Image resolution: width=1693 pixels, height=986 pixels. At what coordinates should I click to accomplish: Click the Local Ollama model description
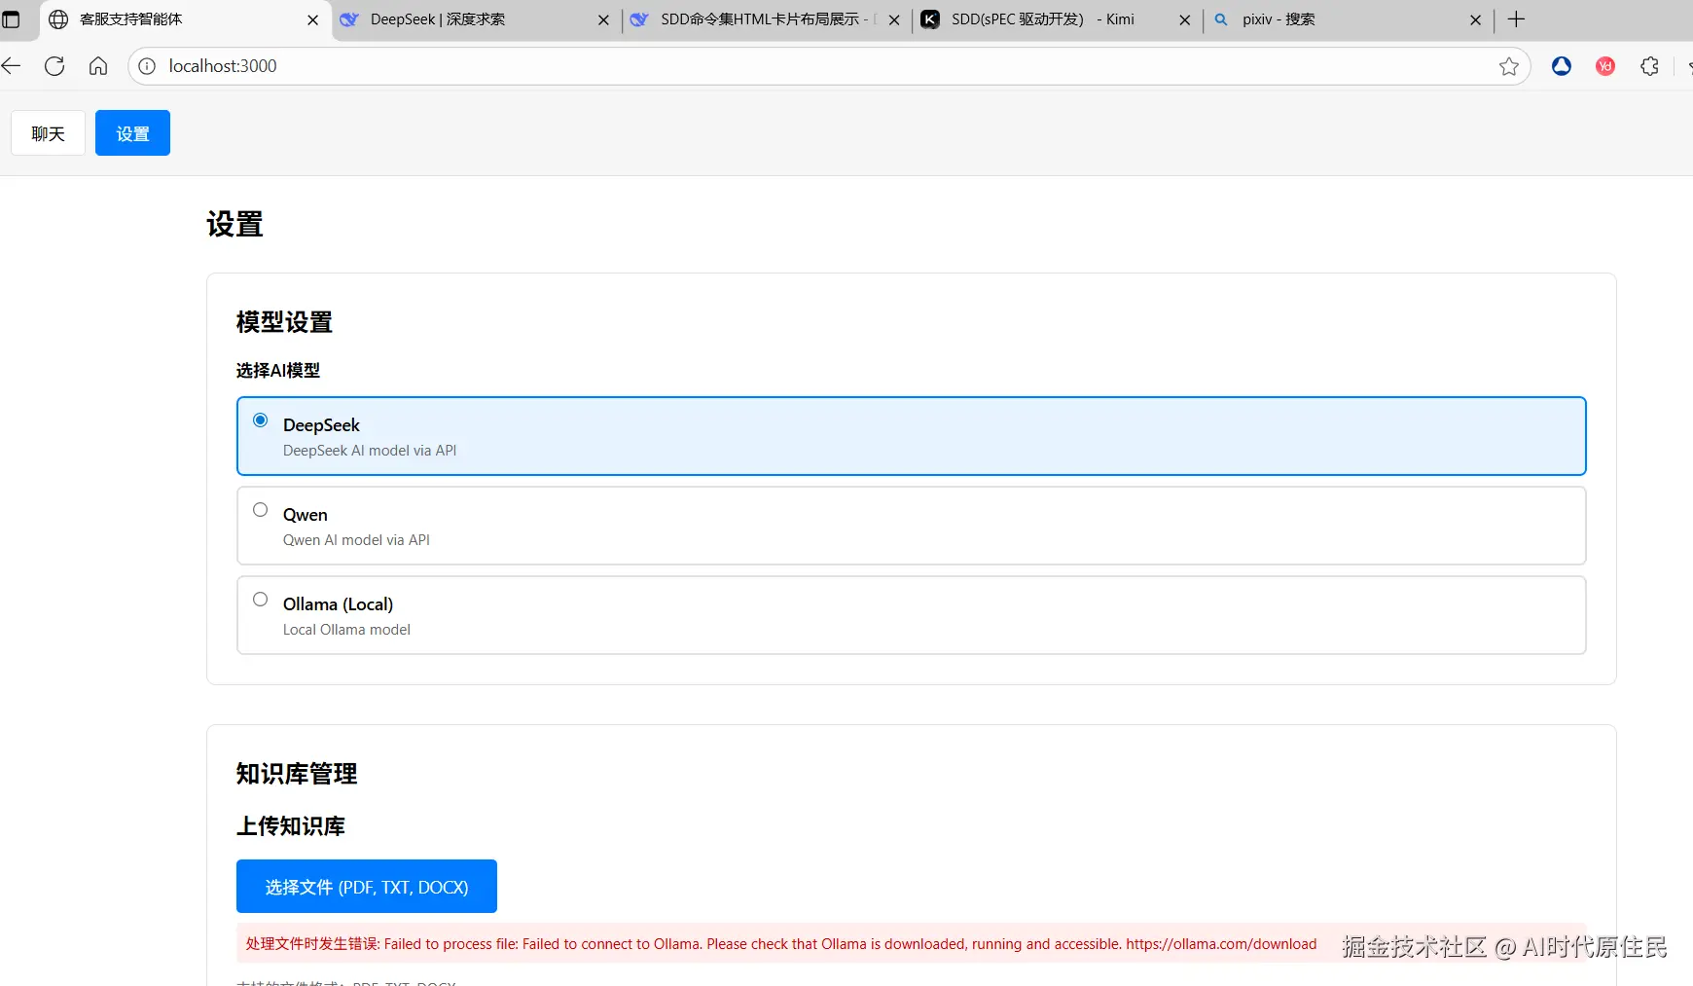point(346,630)
